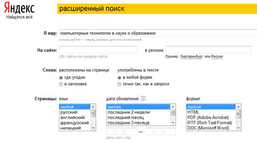
Task: Choose 'последние 3 месяца' update date
Action: click(x=138, y=122)
